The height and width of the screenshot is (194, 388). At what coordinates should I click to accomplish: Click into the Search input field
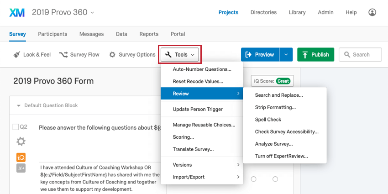click(x=364, y=55)
